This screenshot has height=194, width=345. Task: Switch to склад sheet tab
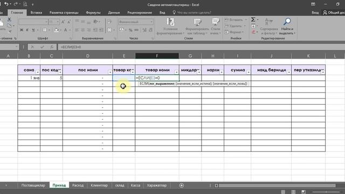[x=120, y=185]
